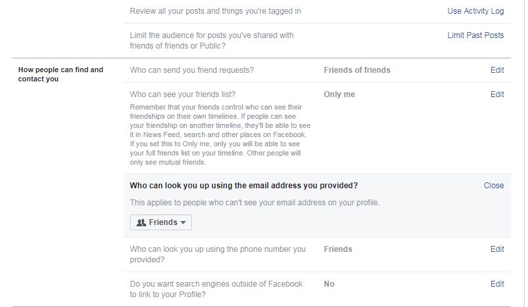This screenshot has height=307, width=528.
Task: Edit who can send friend requests
Action: 497,70
